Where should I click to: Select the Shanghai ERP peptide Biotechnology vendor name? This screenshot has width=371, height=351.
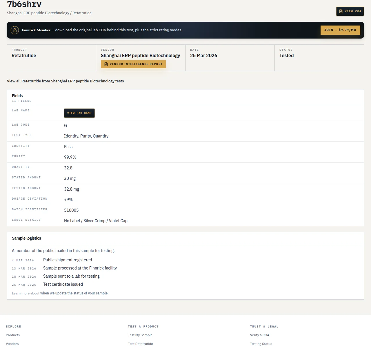(x=140, y=55)
